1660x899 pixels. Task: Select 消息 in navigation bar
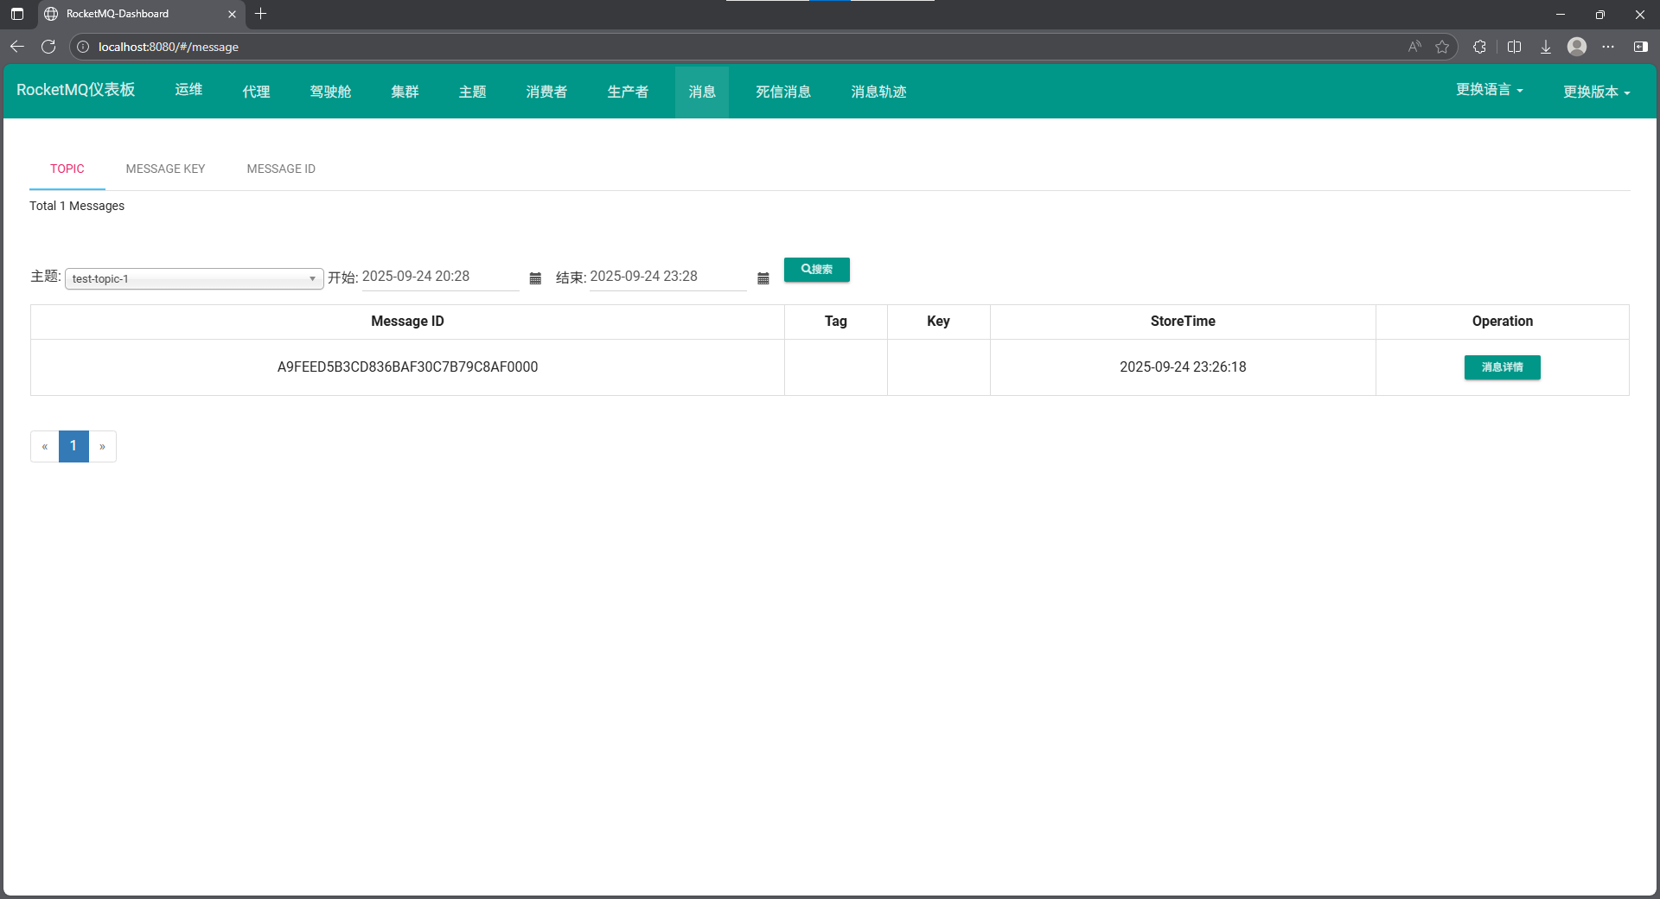click(x=702, y=92)
